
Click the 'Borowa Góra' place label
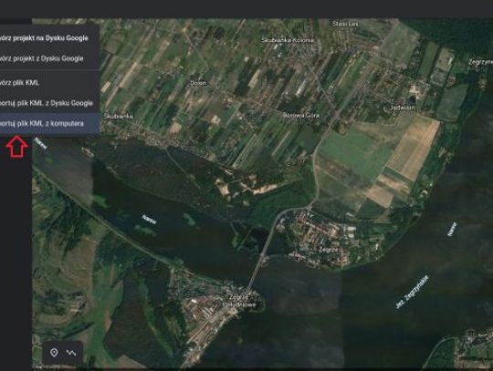coord(301,115)
